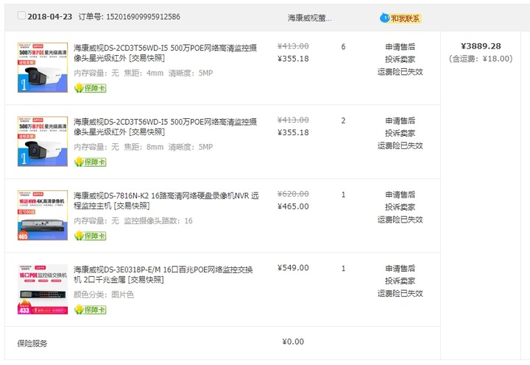This screenshot has height=365, width=530.
Task: Open the 和我联系 chat icon
Action: click(x=401, y=18)
